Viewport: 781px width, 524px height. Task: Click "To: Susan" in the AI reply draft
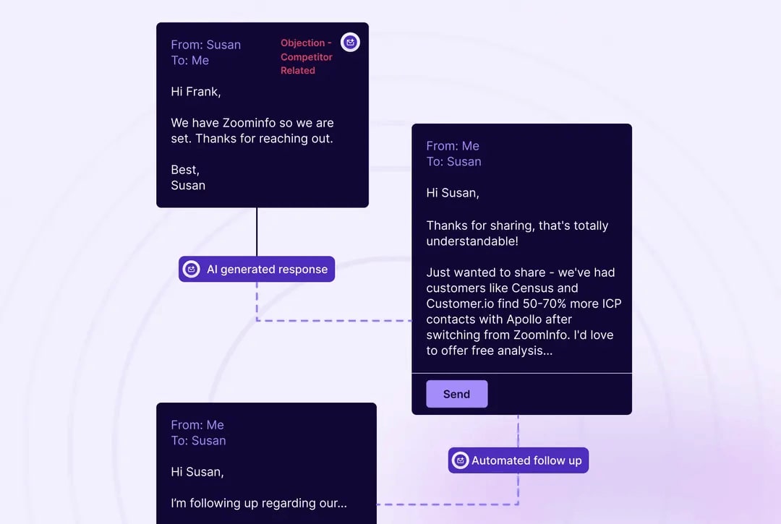(x=453, y=162)
